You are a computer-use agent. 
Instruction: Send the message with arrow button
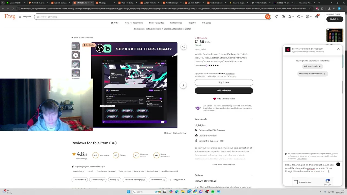pyautogui.click(x=338, y=165)
